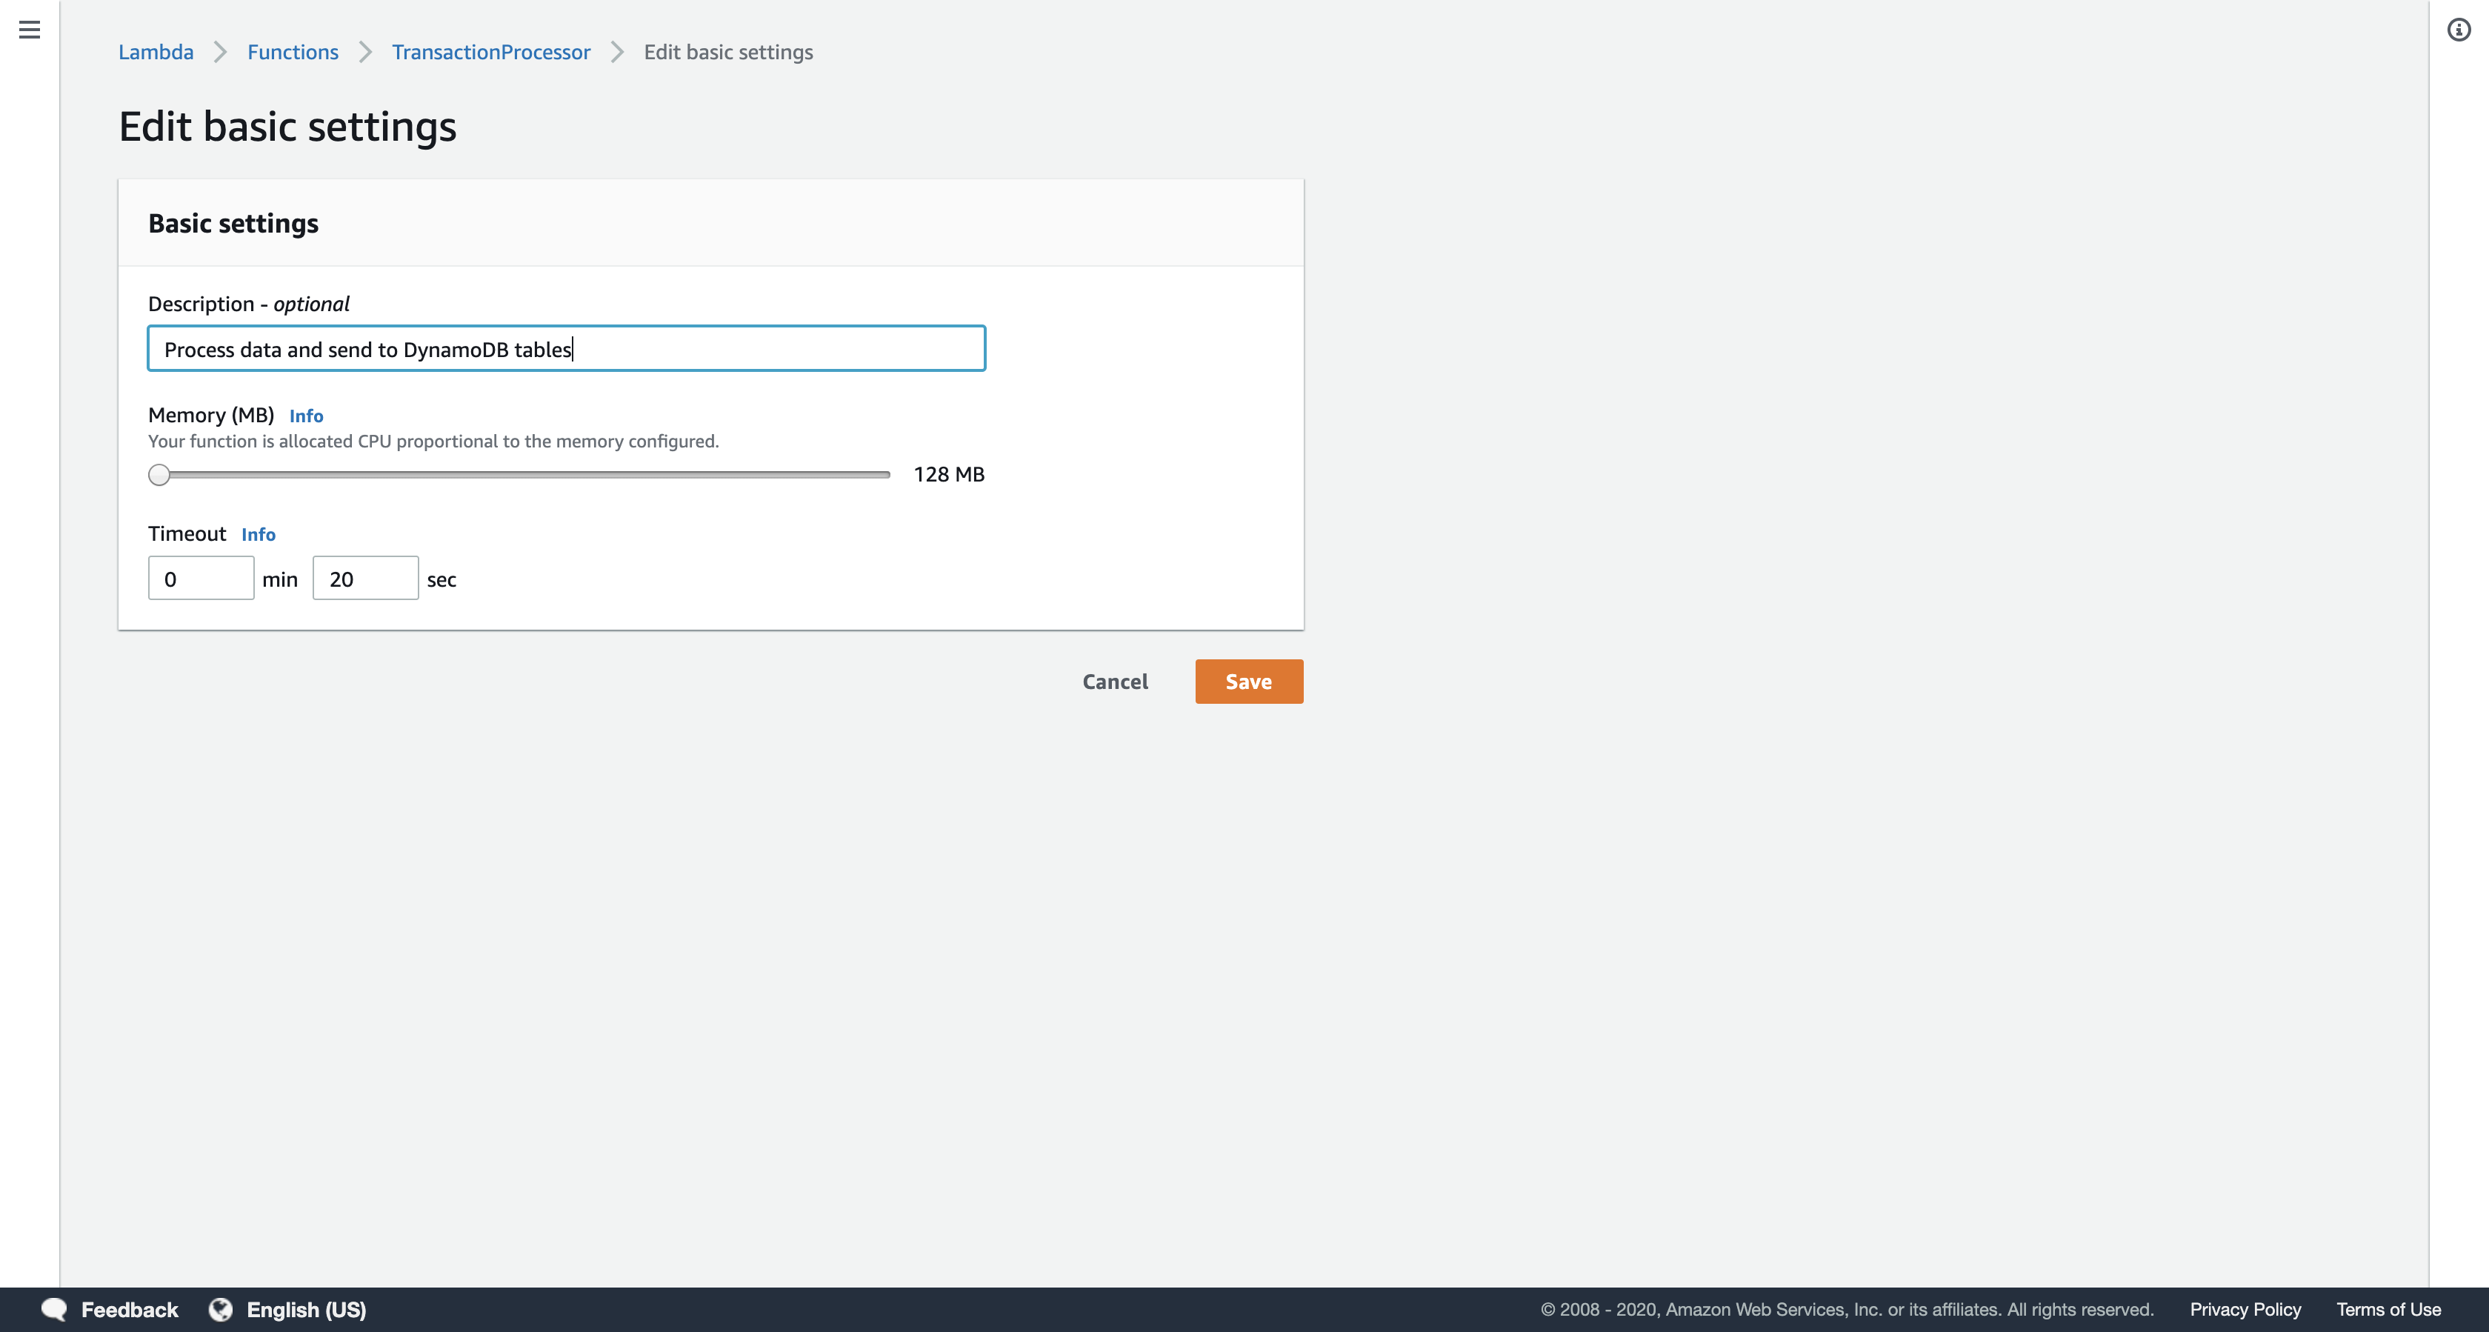
Task: Open Timeout Info link
Action: 258,535
